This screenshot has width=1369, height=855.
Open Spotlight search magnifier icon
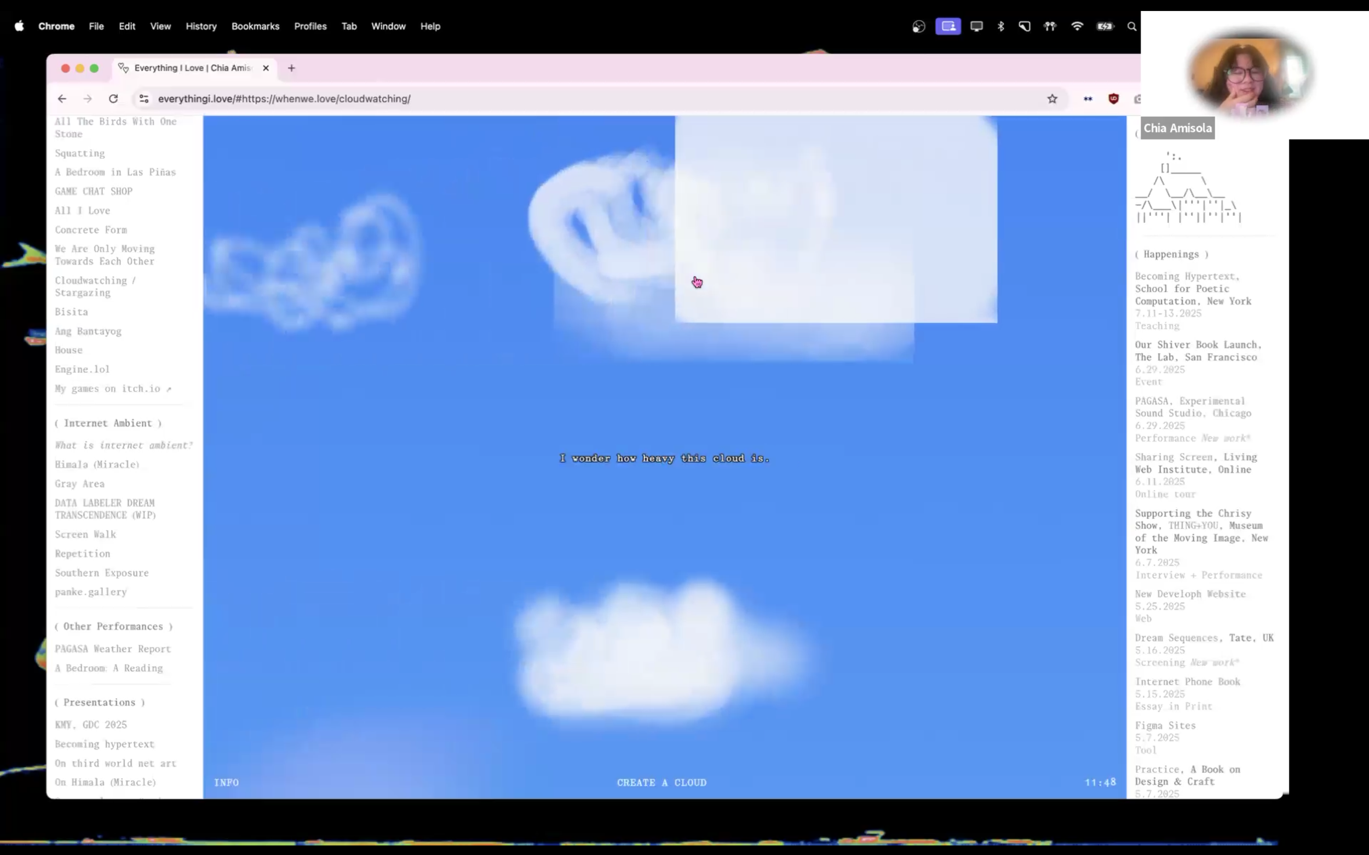click(1131, 26)
